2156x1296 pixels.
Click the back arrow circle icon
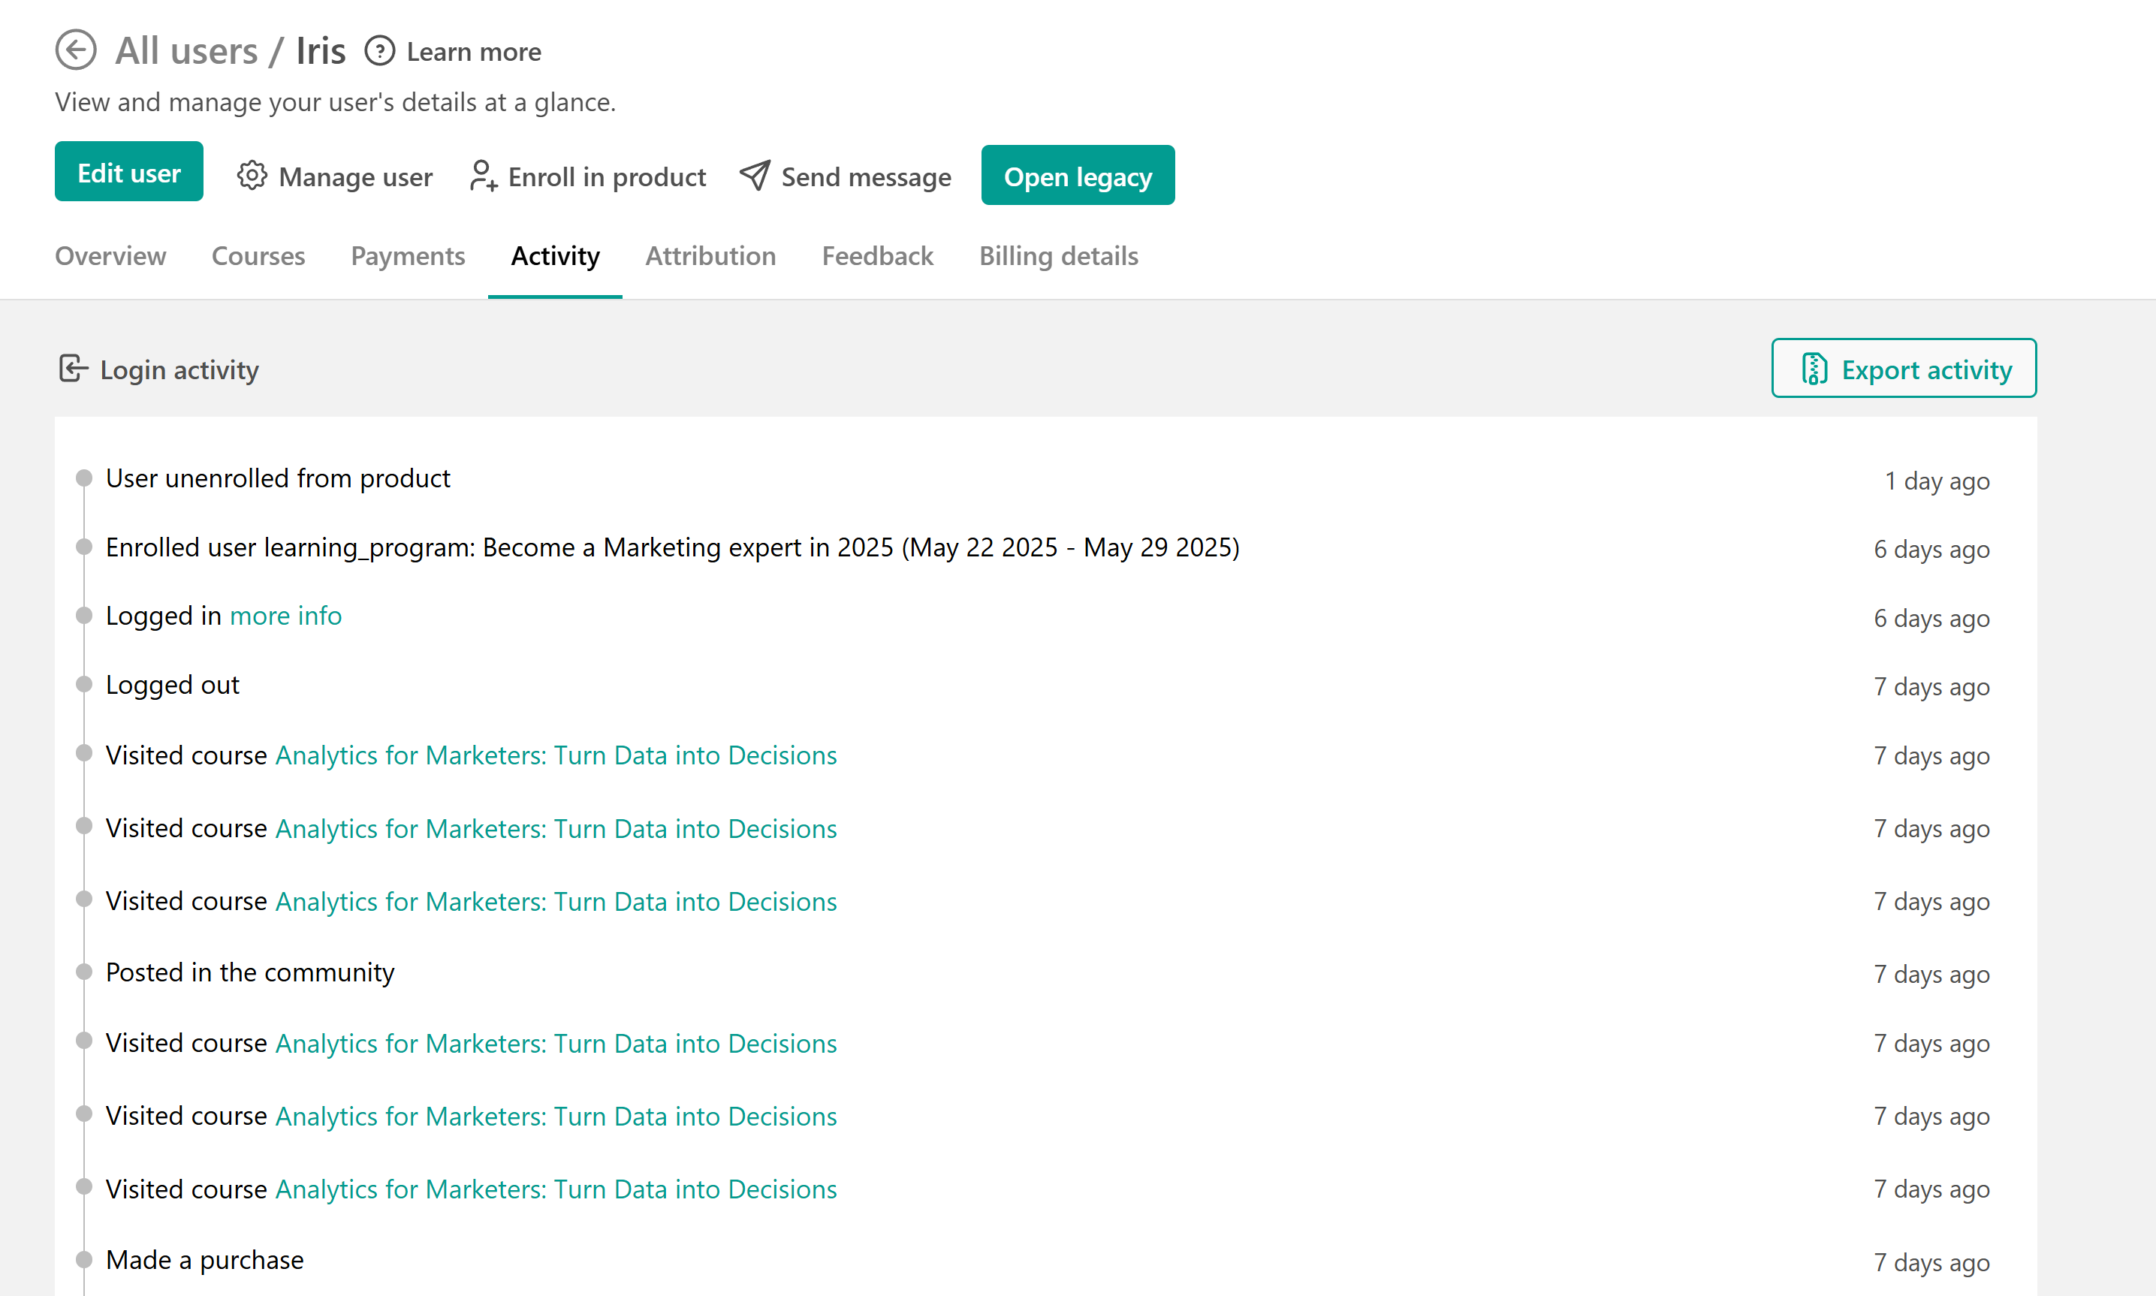point(76,50)
